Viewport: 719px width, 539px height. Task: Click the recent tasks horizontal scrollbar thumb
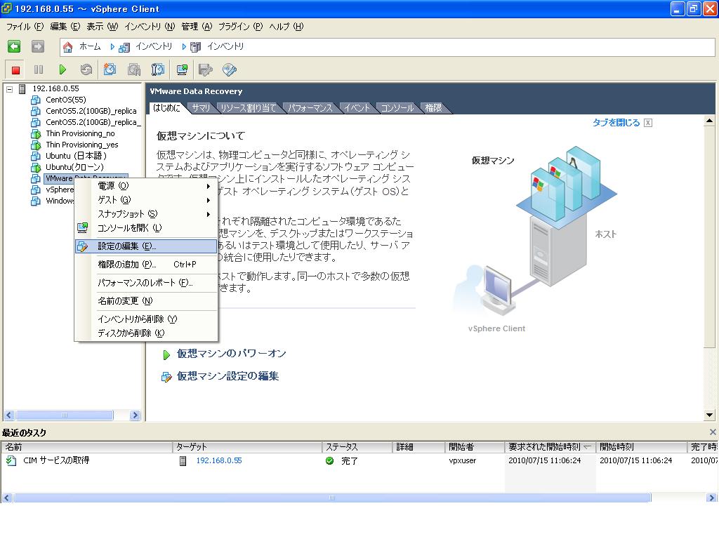[332, 498]
